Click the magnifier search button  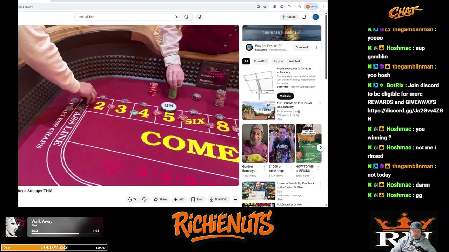[186, 17]
